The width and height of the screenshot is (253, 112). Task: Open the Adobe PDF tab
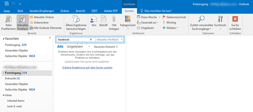pyautogui.click(x=111, y=11)
